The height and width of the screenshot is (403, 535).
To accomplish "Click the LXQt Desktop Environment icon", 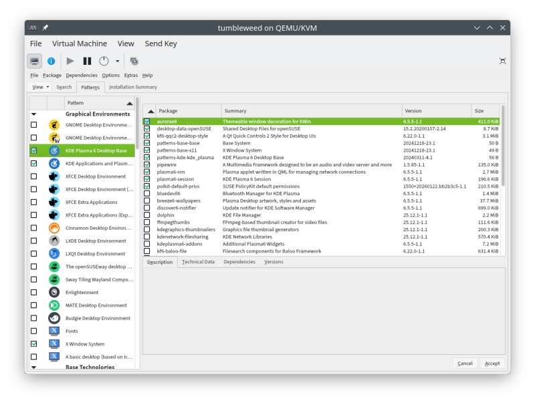I will point(54,254).
